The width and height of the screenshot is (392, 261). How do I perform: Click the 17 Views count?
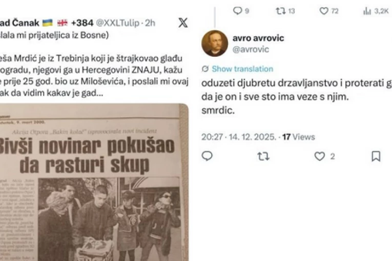coord(299,137)
